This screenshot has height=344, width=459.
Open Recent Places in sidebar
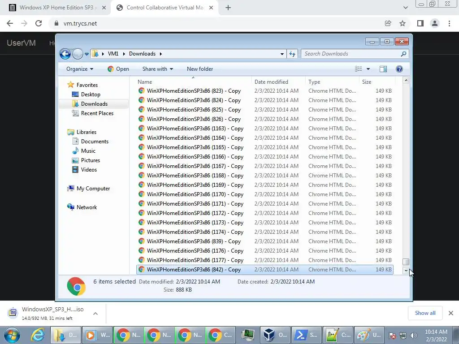click(97, 113)
